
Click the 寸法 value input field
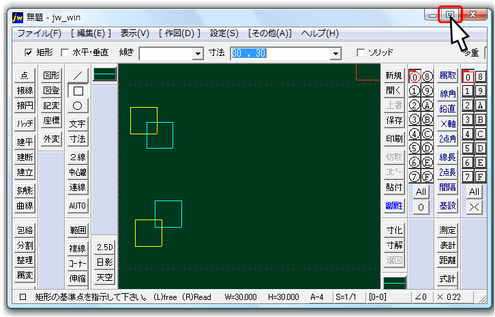pos(280,53)
